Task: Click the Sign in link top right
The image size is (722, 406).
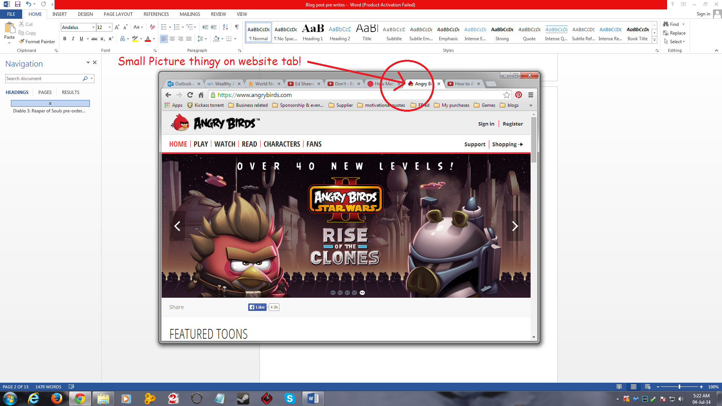Action: tap(704, 14)
